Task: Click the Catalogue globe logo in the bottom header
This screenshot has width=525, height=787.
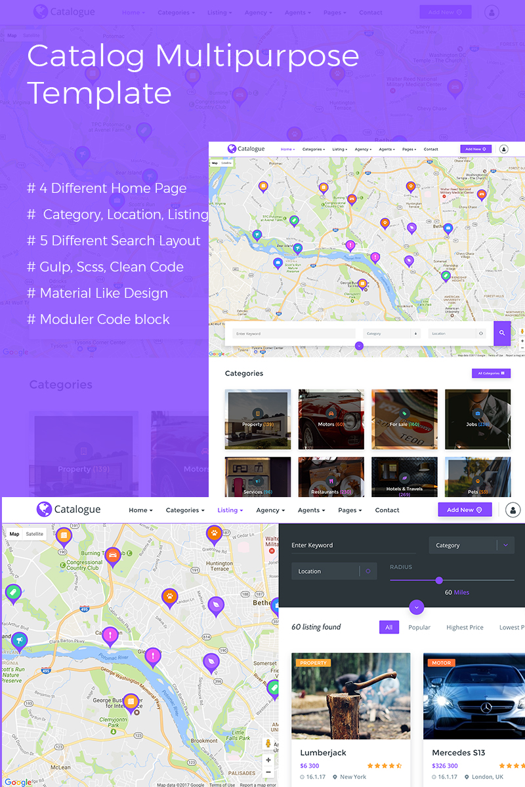Action: (x=44, y=510)
